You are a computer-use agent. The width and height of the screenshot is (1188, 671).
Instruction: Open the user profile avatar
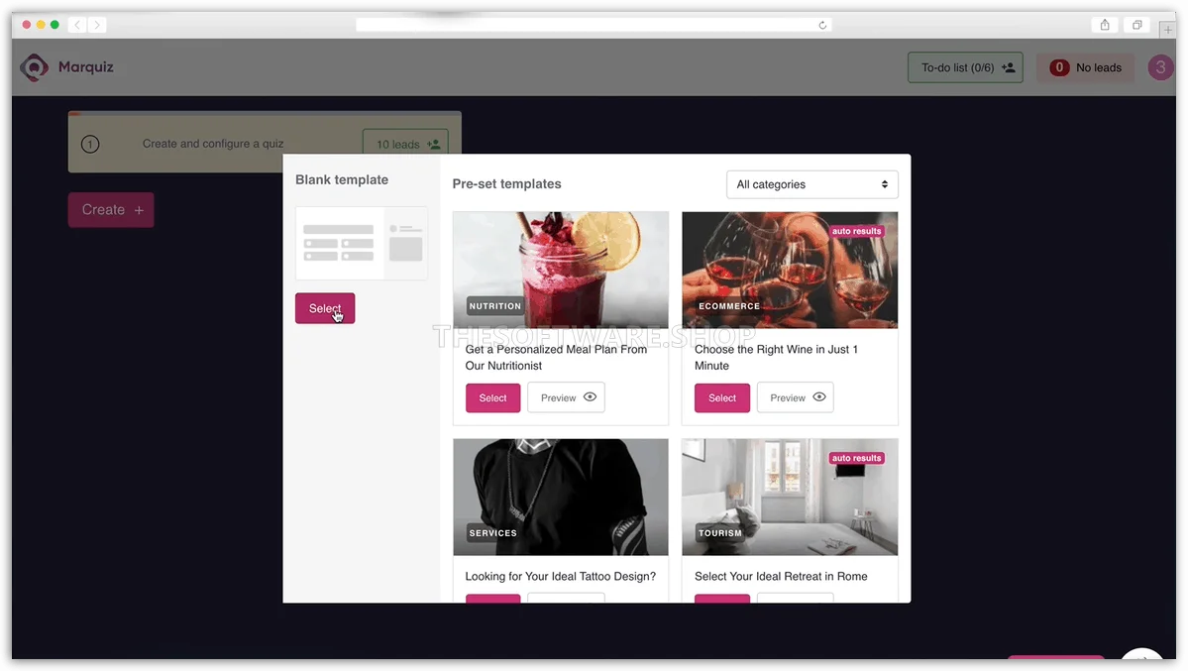click(1160, 67)
